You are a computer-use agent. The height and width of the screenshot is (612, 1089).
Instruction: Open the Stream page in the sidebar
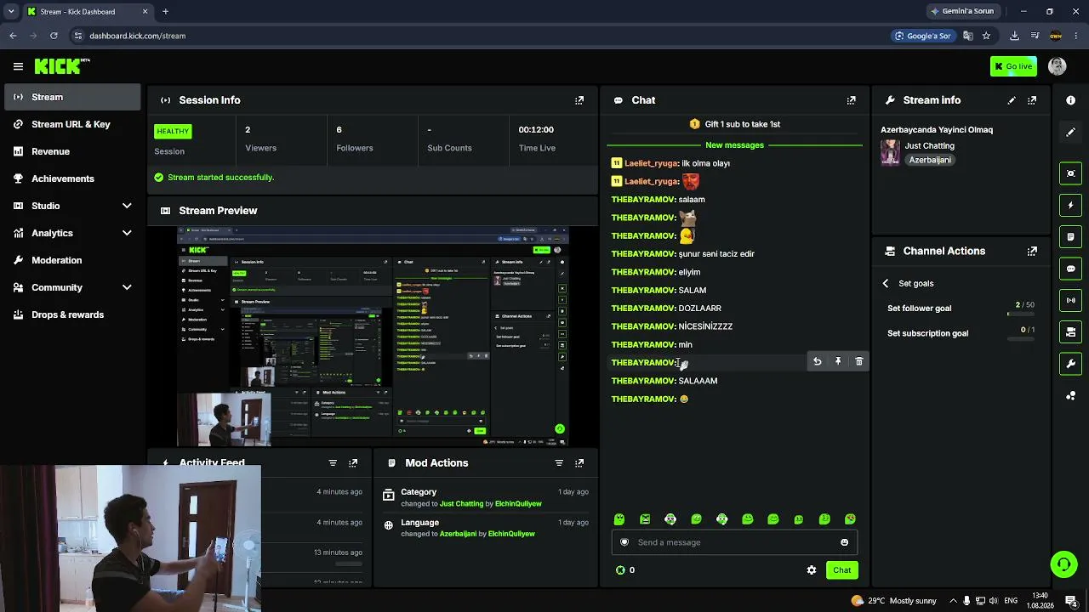pyautogui.click(x=72, y=97)
